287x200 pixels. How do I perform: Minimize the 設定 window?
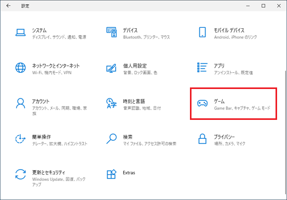(x=248, y=6)
